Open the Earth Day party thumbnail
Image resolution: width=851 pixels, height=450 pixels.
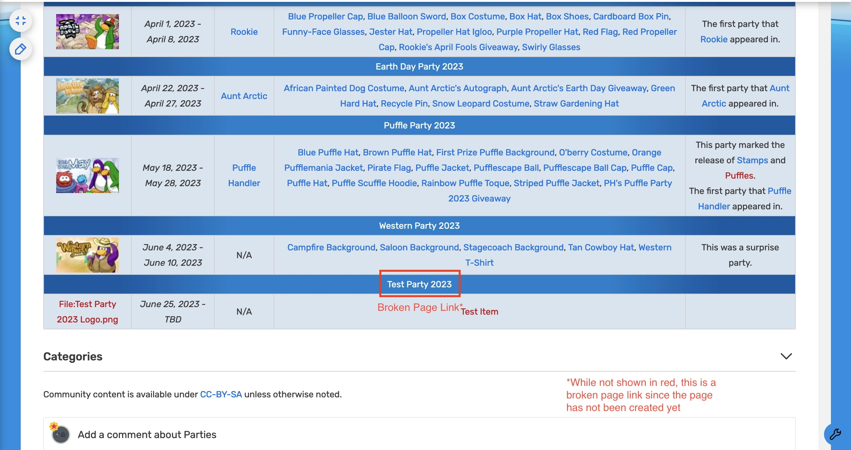click(x=87, y=96)
